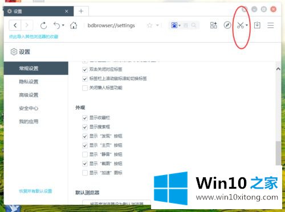
Task: Click the skin button in title bar
Action: (x=245, y=9)
